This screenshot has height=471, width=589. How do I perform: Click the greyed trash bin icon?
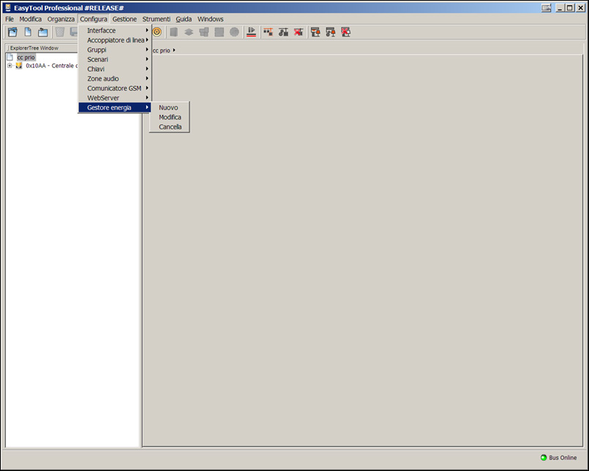coord(60,32)
